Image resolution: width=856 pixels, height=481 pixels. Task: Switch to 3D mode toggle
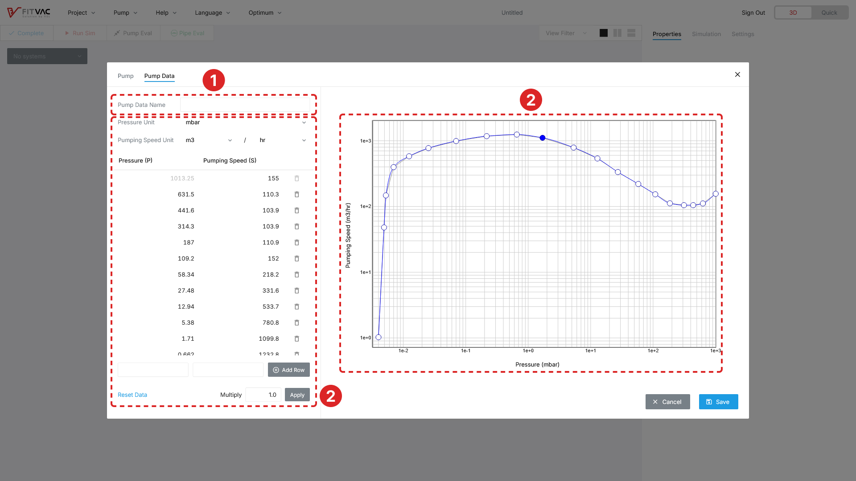click(793, 12)
